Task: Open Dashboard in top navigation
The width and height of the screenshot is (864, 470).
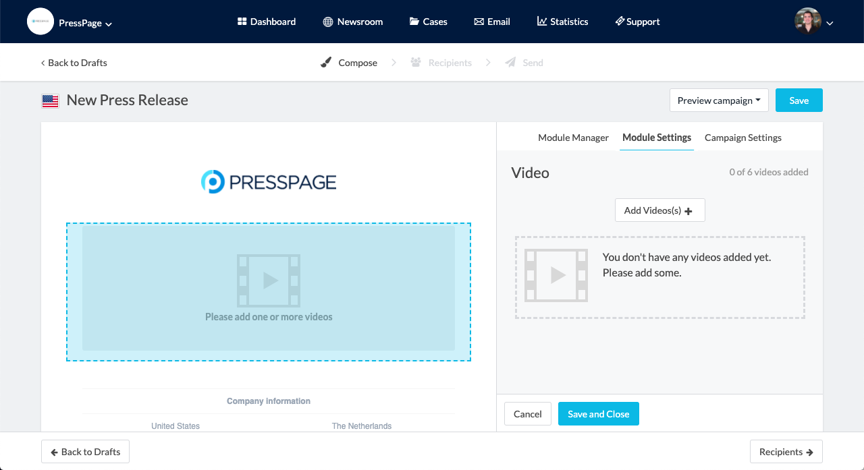Action: pyautogui.click(x=267, y=22)
